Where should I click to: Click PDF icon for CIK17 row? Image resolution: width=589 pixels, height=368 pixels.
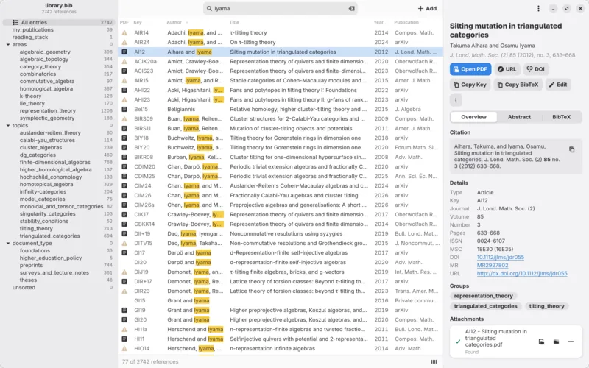pyautogui.click(x=124, y=214)
